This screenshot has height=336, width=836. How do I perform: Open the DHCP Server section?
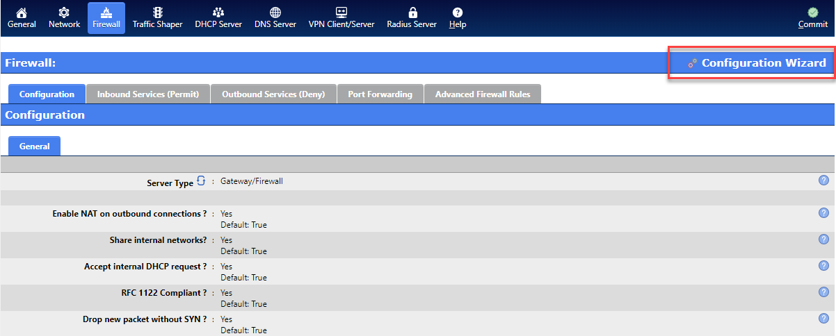218,18
